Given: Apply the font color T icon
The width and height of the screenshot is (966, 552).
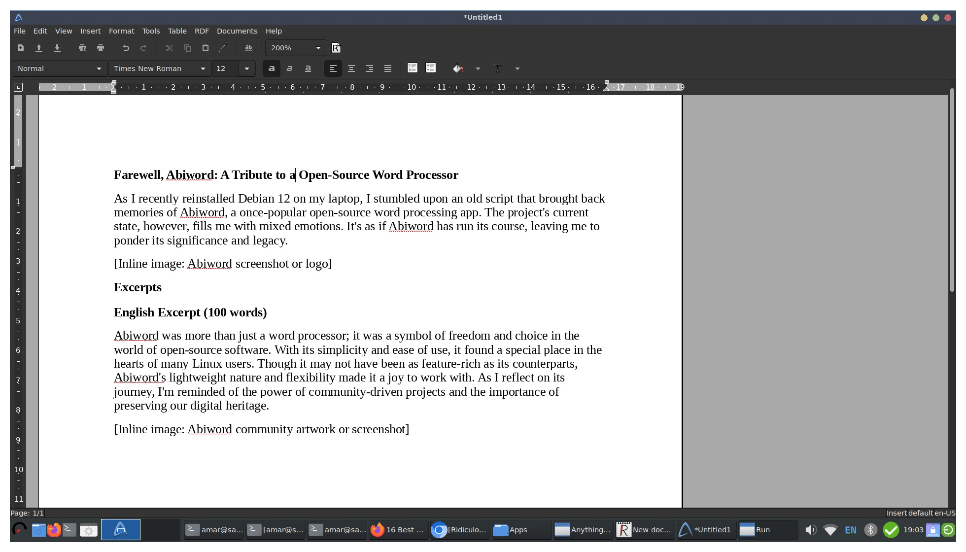Looking at the screenshot, I should point(498,69).
